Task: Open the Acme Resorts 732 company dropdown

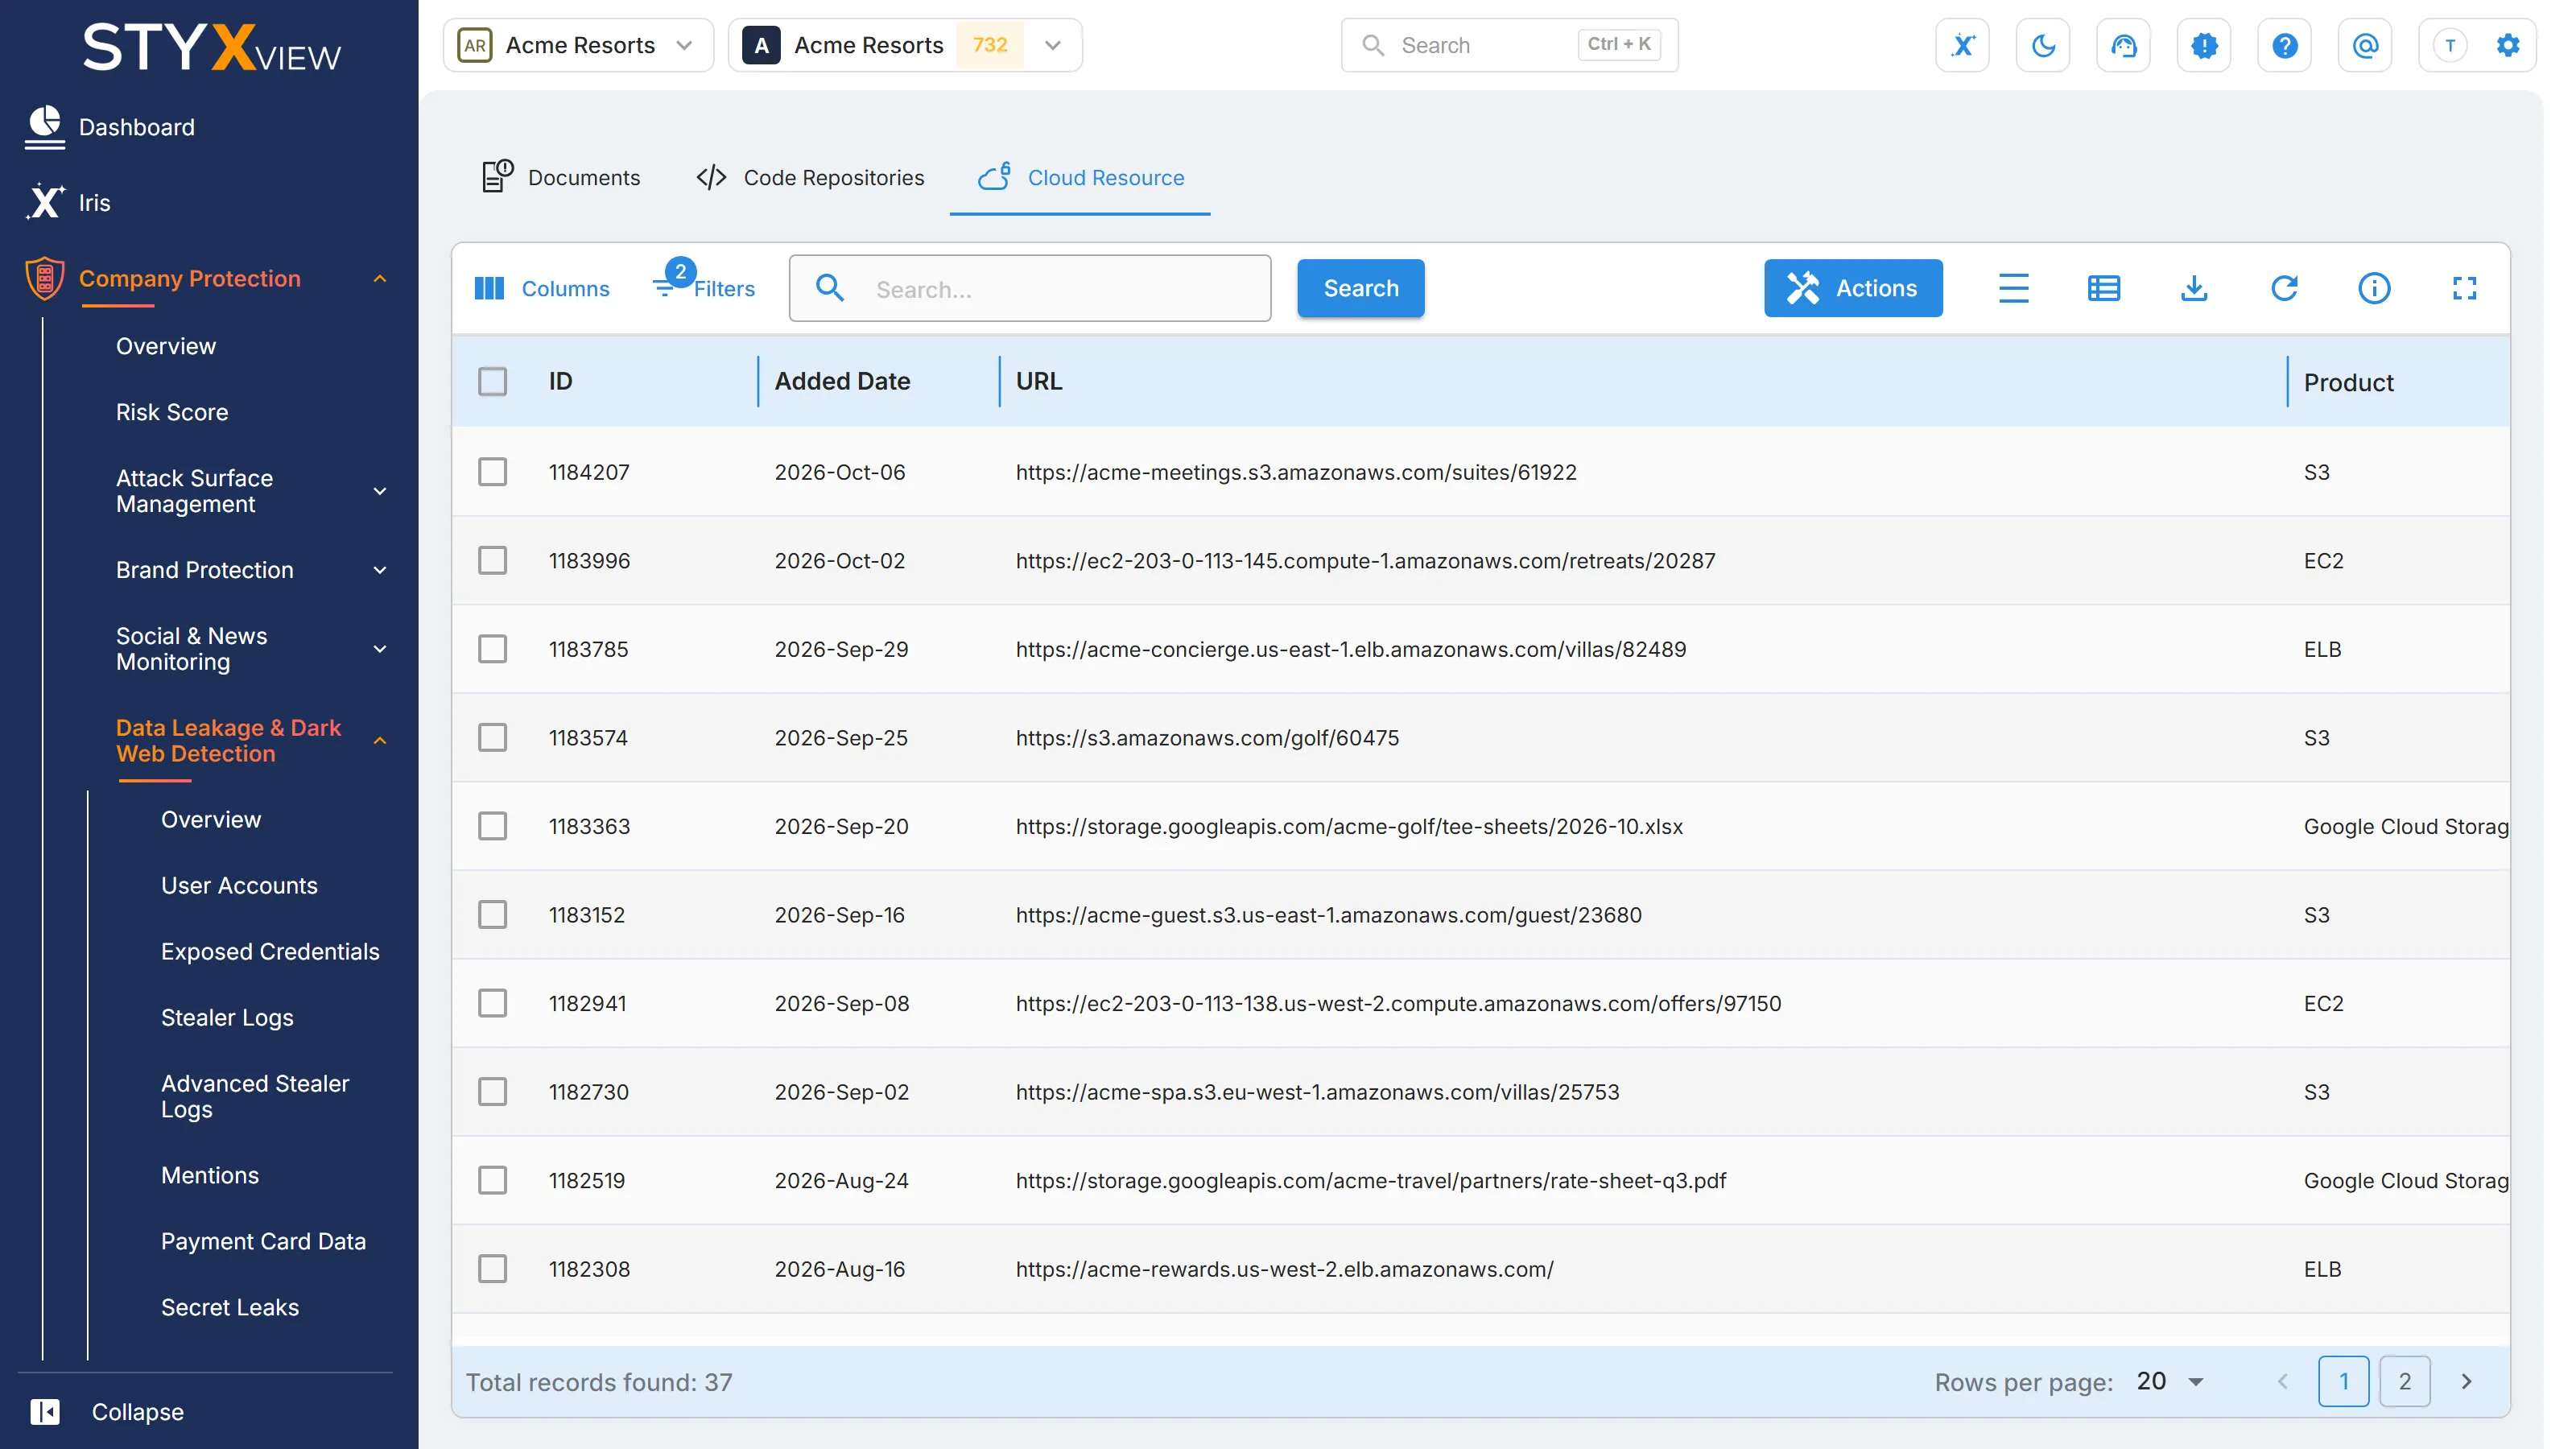Action: [x=905, y=45]
